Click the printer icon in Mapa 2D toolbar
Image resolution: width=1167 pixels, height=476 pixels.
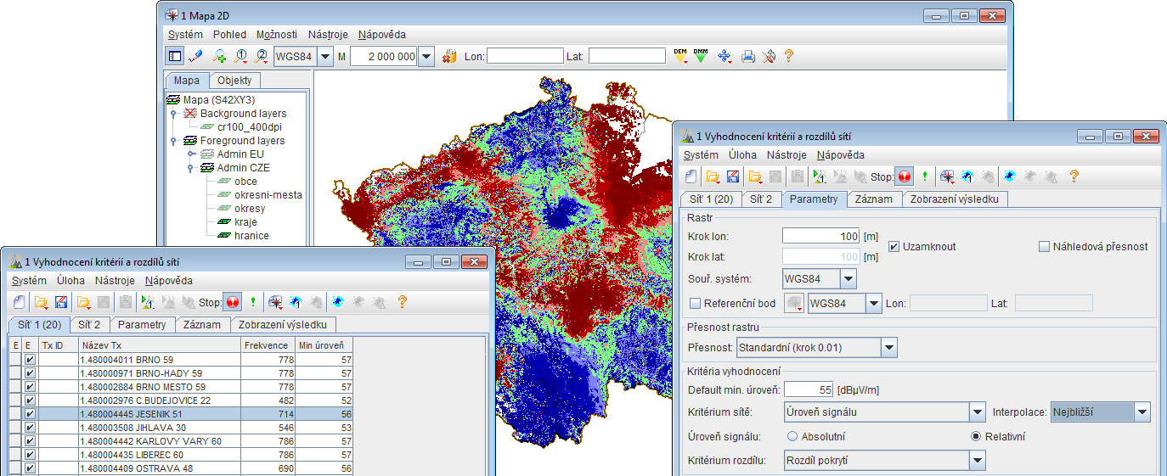click(748, 56)
